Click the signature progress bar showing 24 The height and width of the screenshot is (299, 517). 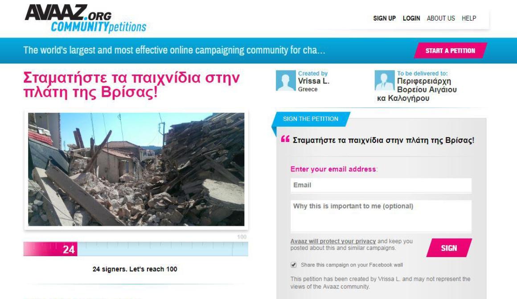tap(135, 249)
